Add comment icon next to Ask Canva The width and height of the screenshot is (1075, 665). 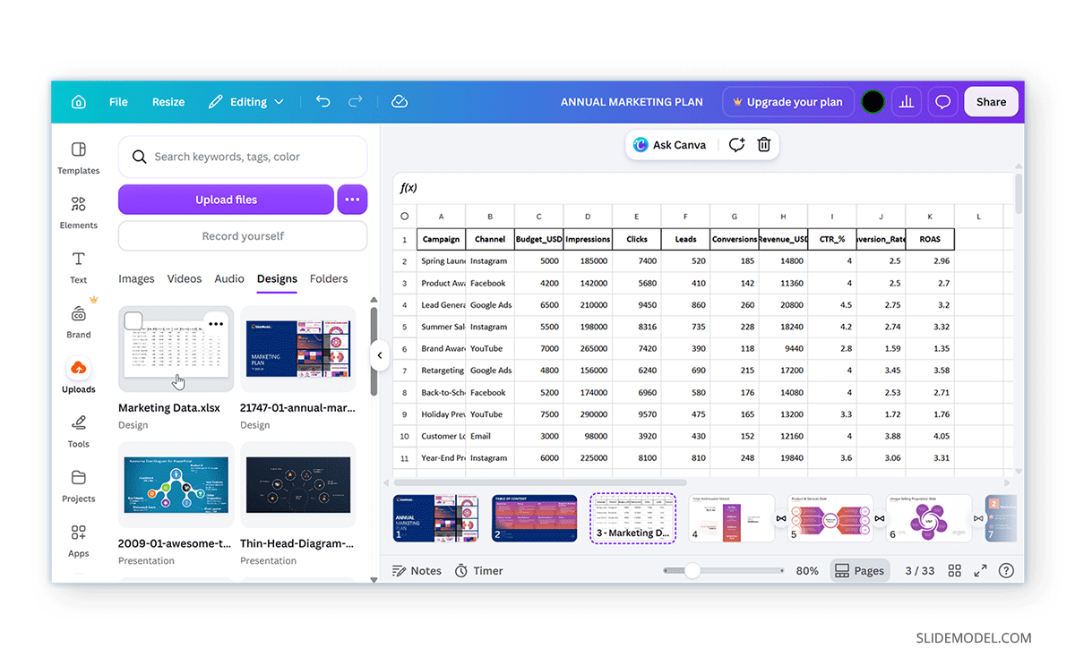point(736,145)
